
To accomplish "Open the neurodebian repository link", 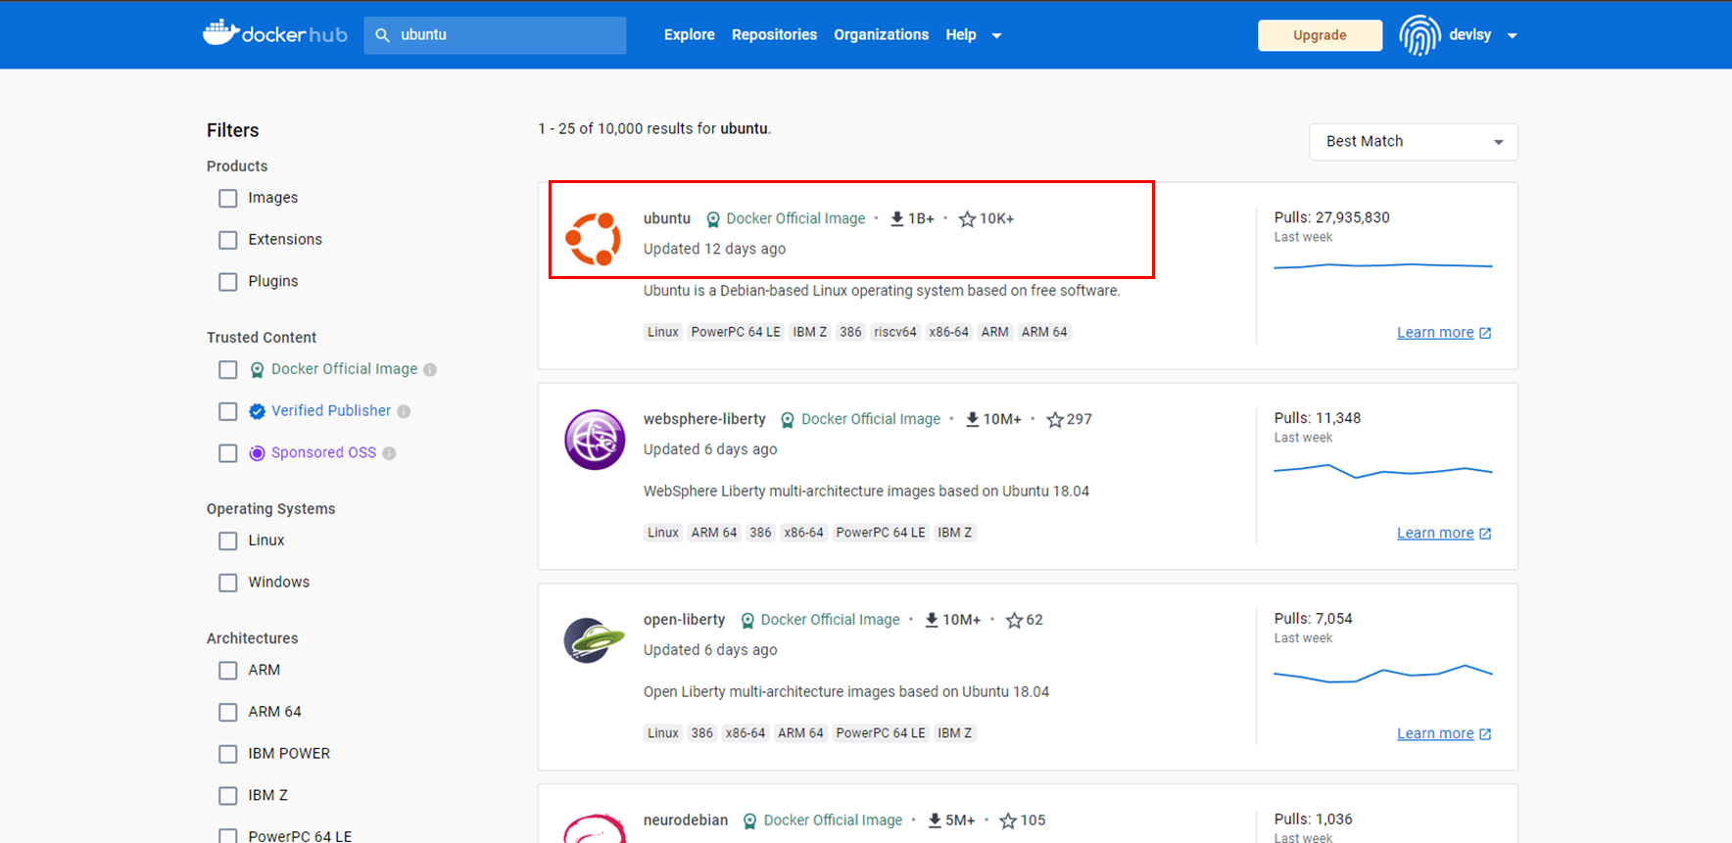I will [x=686, y=820].
